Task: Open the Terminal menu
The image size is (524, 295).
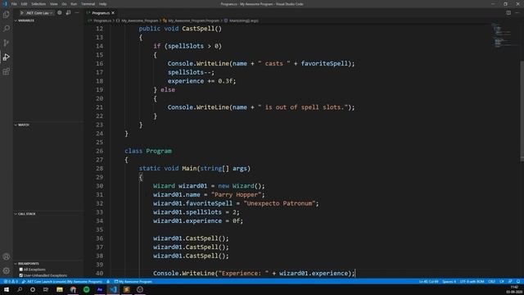Action: coord(88,4)
